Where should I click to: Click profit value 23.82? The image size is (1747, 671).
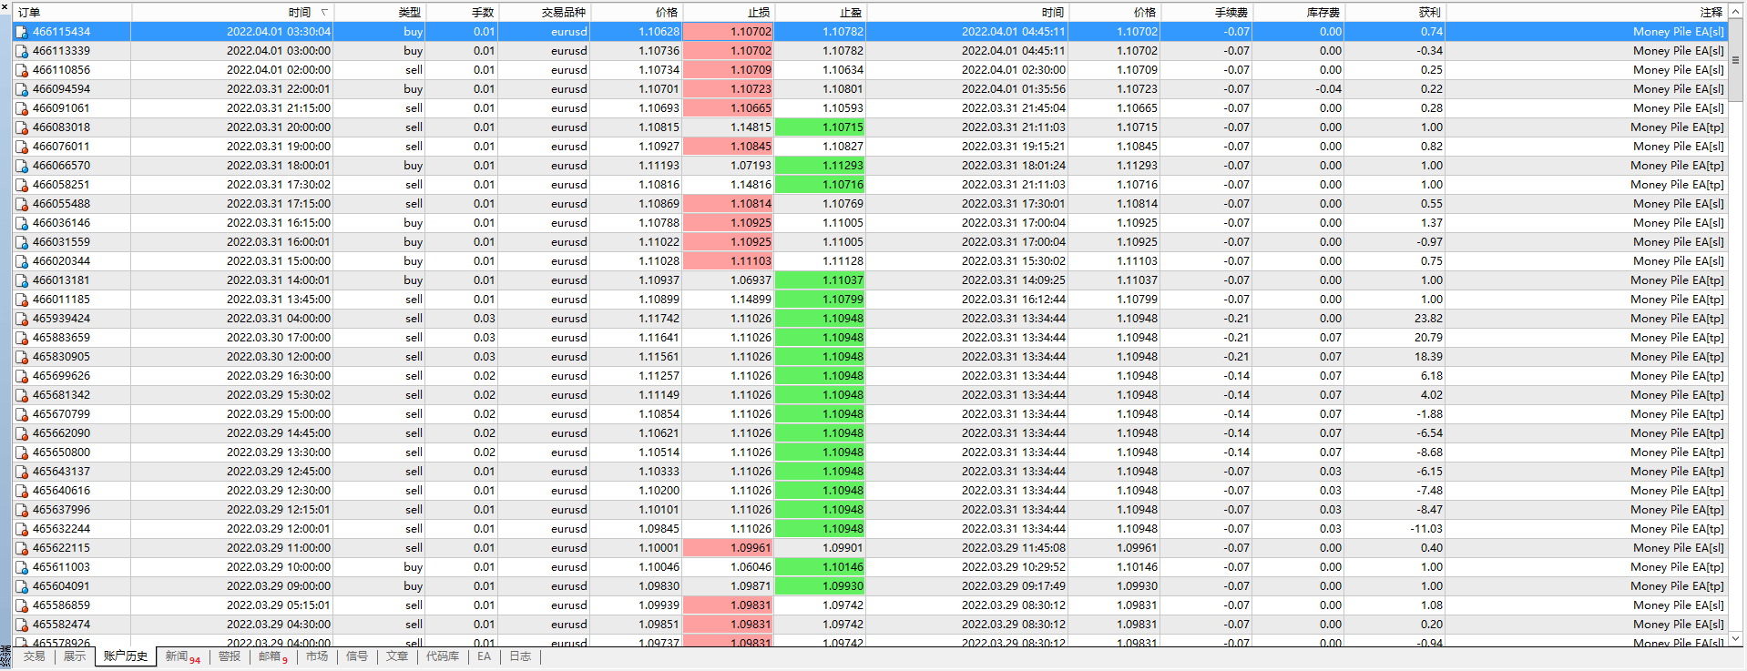(1428, 319)
